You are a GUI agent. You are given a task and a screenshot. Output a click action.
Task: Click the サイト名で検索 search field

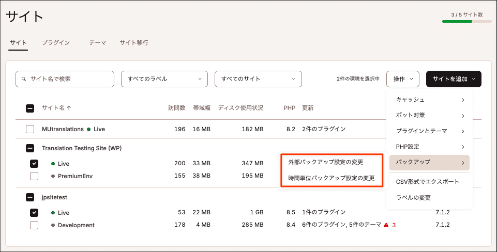(x=65, y=79)
